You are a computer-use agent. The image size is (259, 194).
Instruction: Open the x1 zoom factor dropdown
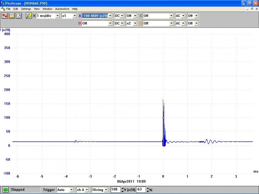[75, 16]
